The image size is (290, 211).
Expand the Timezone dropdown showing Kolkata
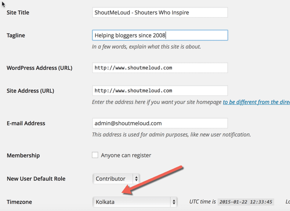click(x=135, y=201)
